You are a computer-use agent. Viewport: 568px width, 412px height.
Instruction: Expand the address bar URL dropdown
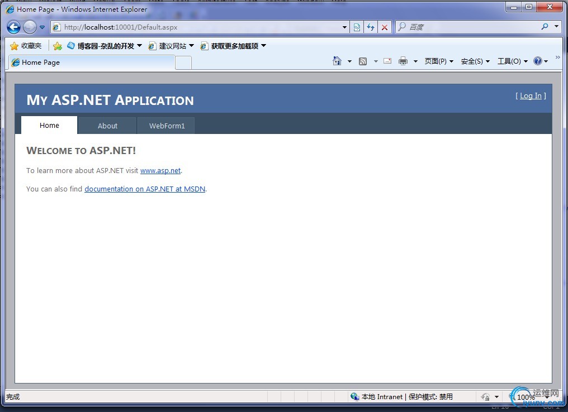coord(344,27)
